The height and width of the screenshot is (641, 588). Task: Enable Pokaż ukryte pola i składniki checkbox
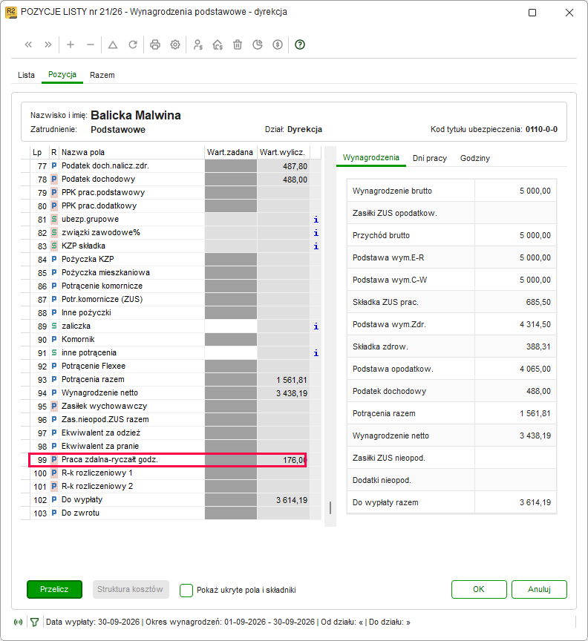pyautogui.click(x=186, y=590)
